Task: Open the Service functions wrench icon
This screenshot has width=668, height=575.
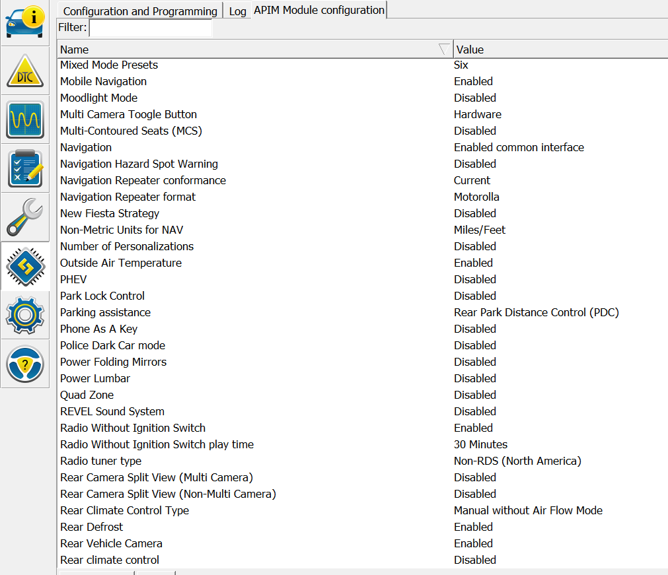Action: [25, 217]
